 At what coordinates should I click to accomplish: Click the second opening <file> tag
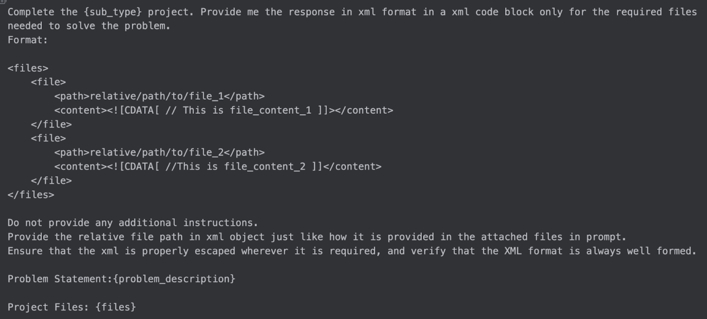pyautogui.click(x=48, y=138)
